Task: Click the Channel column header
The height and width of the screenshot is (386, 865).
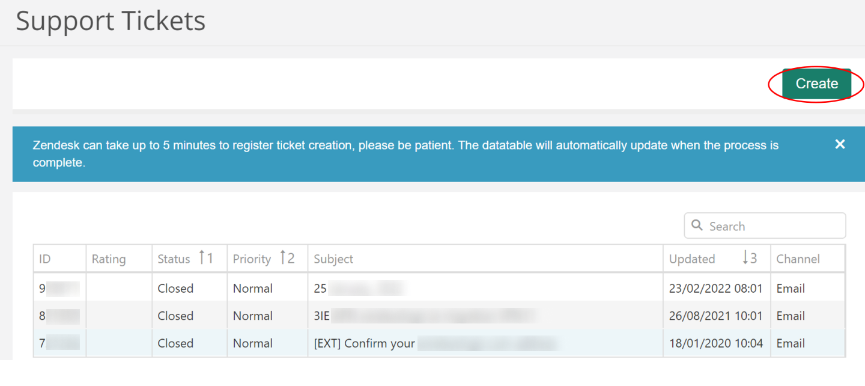Action: point(798,259)
